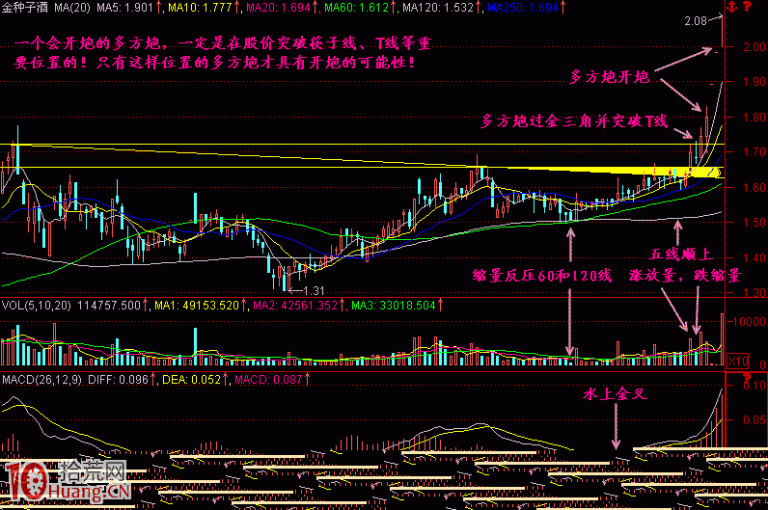The height and width of the screenshot is (510, 768).
Task: Click the blue MA250: 1.694 value
Action: tap(523, 8)
